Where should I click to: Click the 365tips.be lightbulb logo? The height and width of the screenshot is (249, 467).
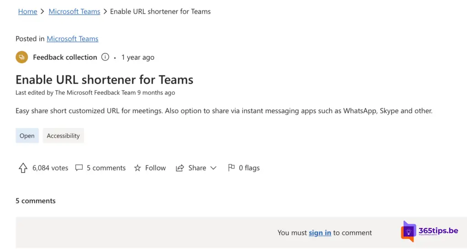coord(408,232)
